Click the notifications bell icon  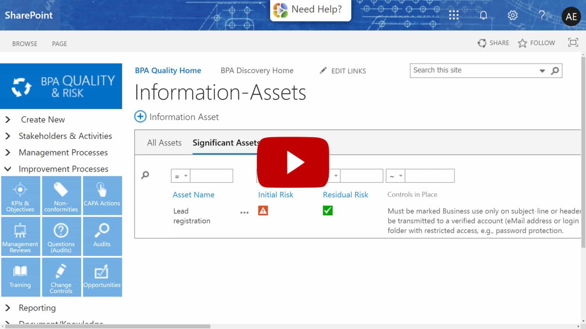(483, 15)
